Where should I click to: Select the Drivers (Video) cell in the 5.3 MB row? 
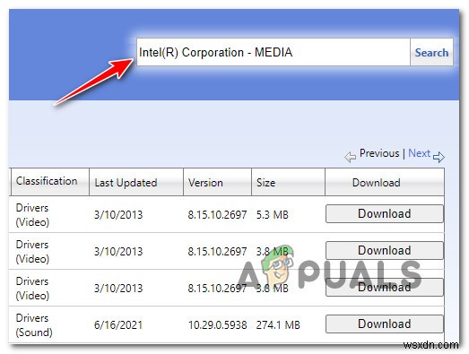coord(32,215)
